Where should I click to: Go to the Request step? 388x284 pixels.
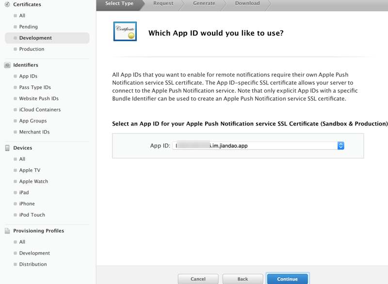163,3
